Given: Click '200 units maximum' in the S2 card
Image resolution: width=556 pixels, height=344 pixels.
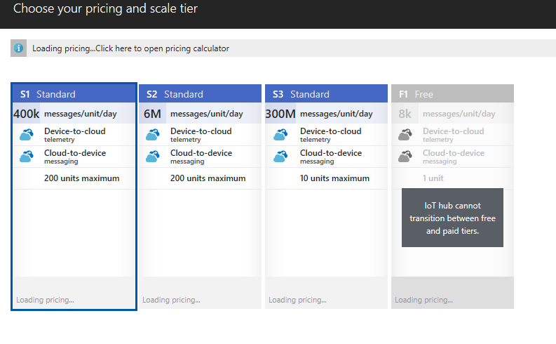Looking at the screenshot, I should pos(208,178).
